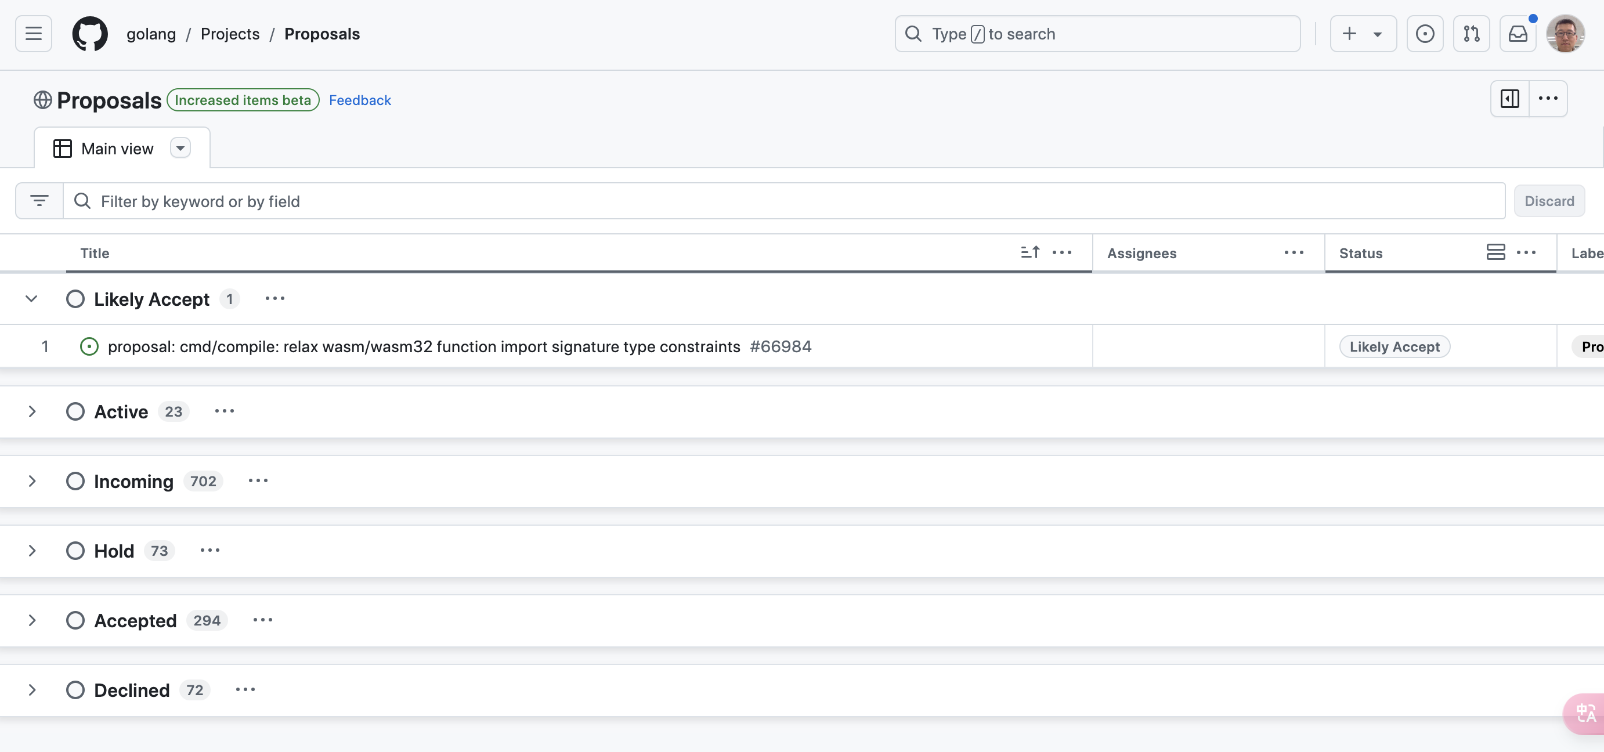Screen dimensions: 1604x752
Task: Follow the Feedback link
Action: 360,100
